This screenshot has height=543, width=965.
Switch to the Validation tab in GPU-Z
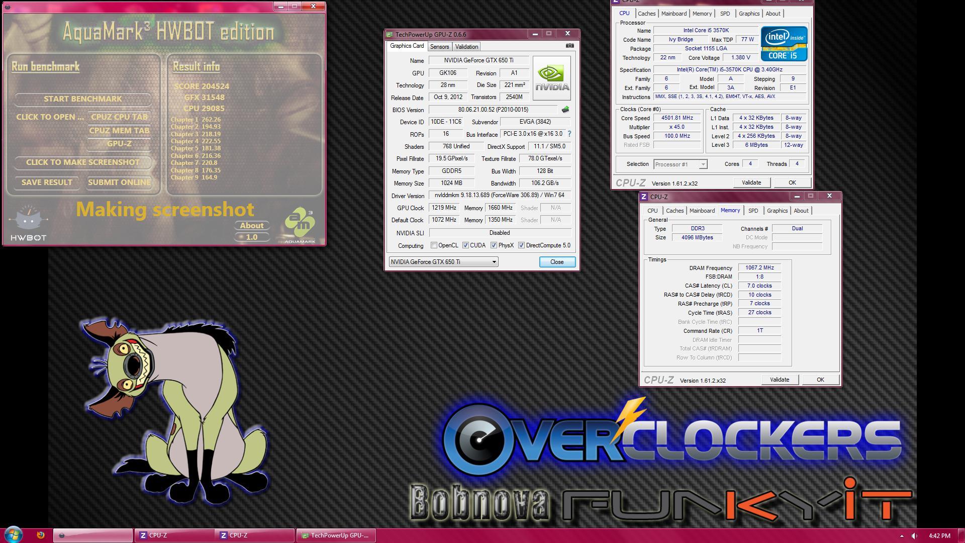click(x=466, y=47)
